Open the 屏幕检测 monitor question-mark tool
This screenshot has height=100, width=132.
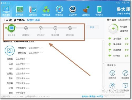coord(125,87)
